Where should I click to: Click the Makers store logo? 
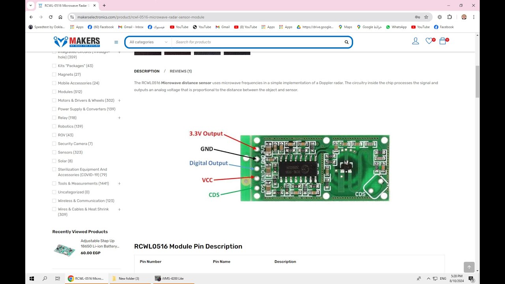77,42
